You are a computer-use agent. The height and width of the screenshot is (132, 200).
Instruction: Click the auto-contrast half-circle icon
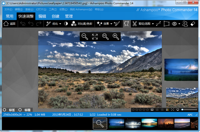(x=66, y=24)
